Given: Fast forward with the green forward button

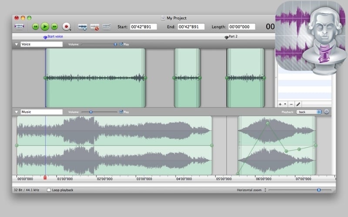Looking at the screenshot, I should [54, 26].
